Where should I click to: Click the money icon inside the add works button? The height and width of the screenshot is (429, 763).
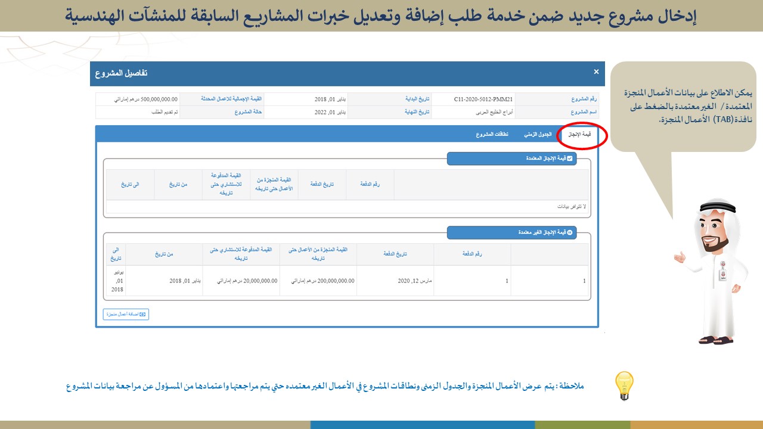[142, 314]
